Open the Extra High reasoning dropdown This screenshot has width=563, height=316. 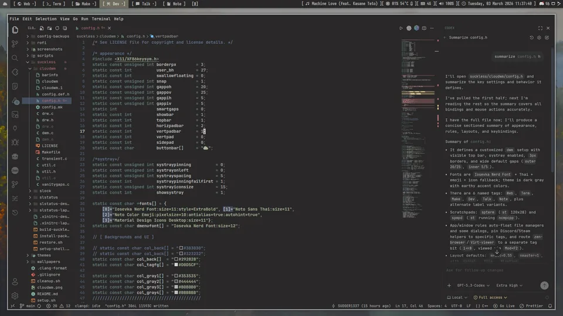tap(509, 286)
